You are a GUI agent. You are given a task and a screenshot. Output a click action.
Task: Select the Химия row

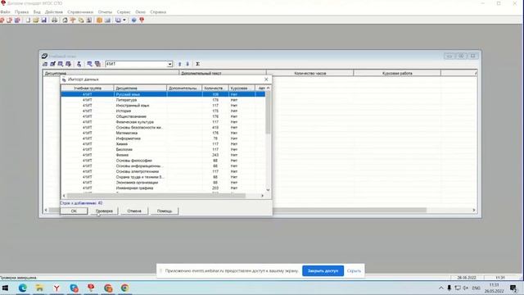point(163,144)
